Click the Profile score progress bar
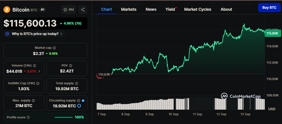282x124 pixels. click(x=63, y=117)
